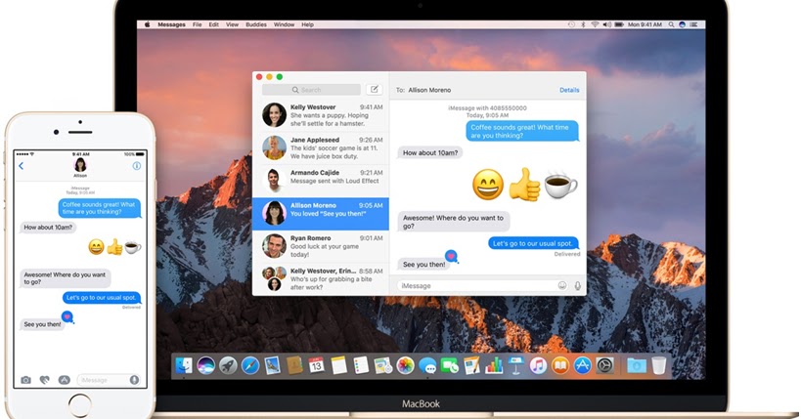Tap the iMessage apps icon on iPhone
Image resolution: width=801 pixels, height=419 pixels.
coord(64,380)
